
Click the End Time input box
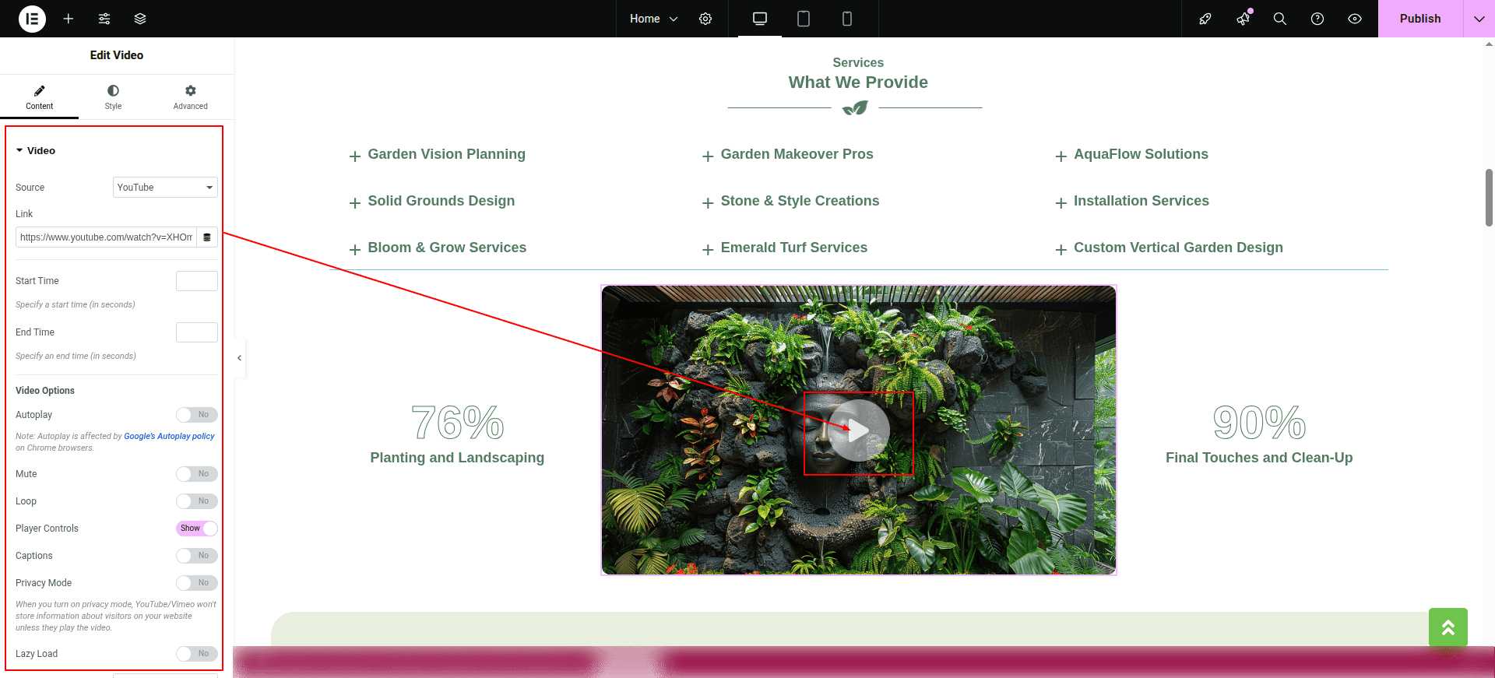pyautogui.click(x=197, y=332)
